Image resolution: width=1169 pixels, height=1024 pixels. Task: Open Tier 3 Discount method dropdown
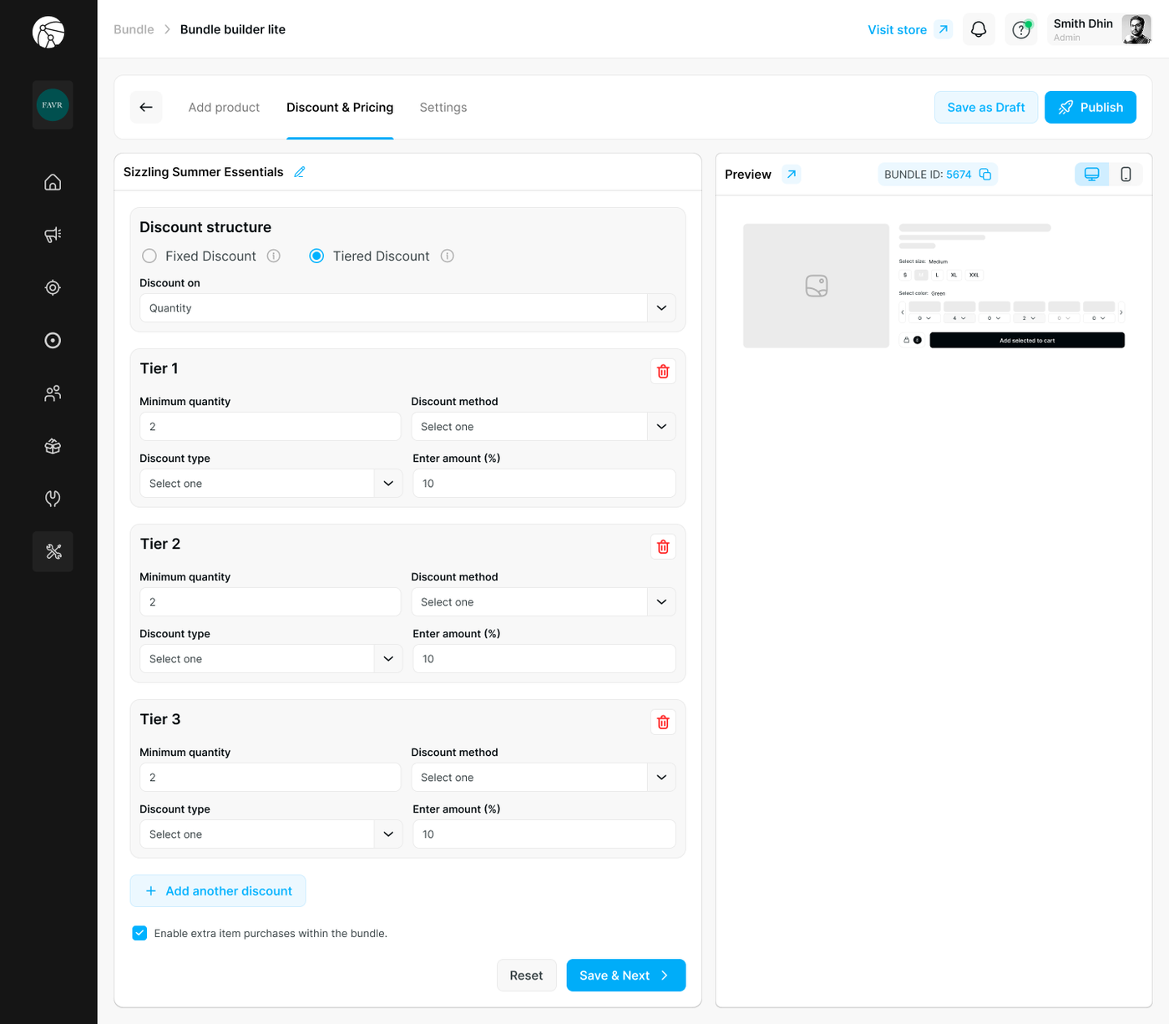[x=544, y=778]
